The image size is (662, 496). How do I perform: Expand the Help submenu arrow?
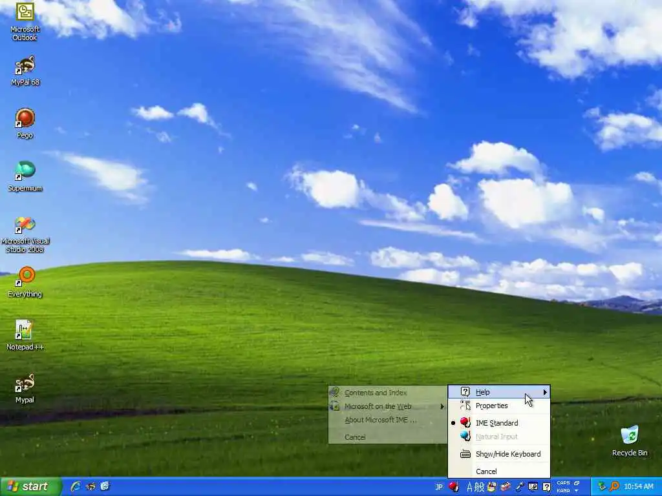point(545,392)
